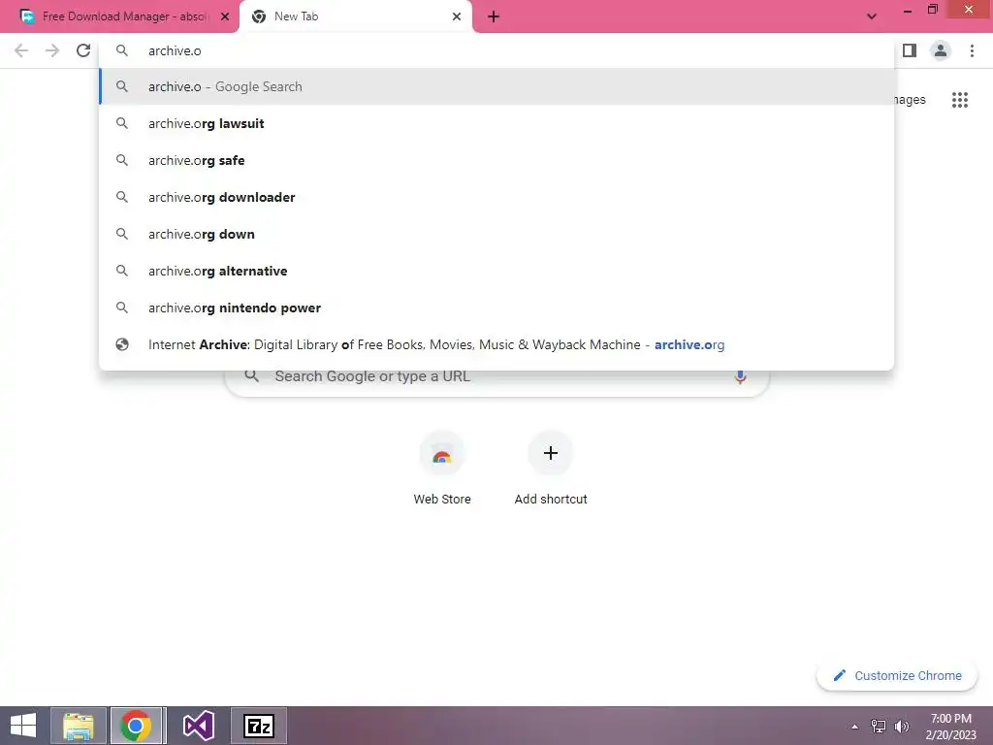Reload the page with the refresh icon
Viewport: 993px width, 745px height.
(x=83, y=50)
